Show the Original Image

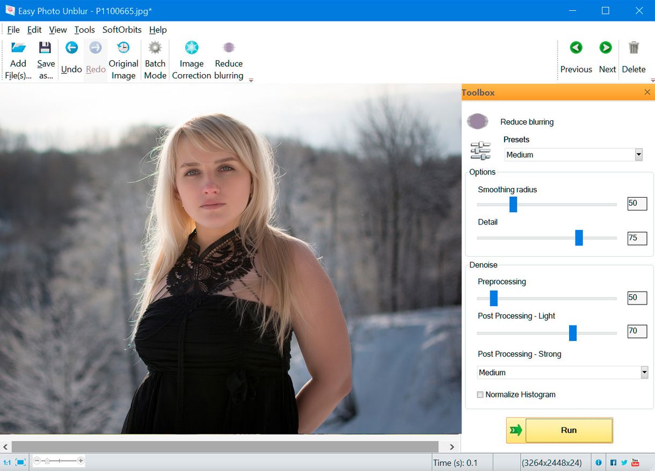pos(123,48)
